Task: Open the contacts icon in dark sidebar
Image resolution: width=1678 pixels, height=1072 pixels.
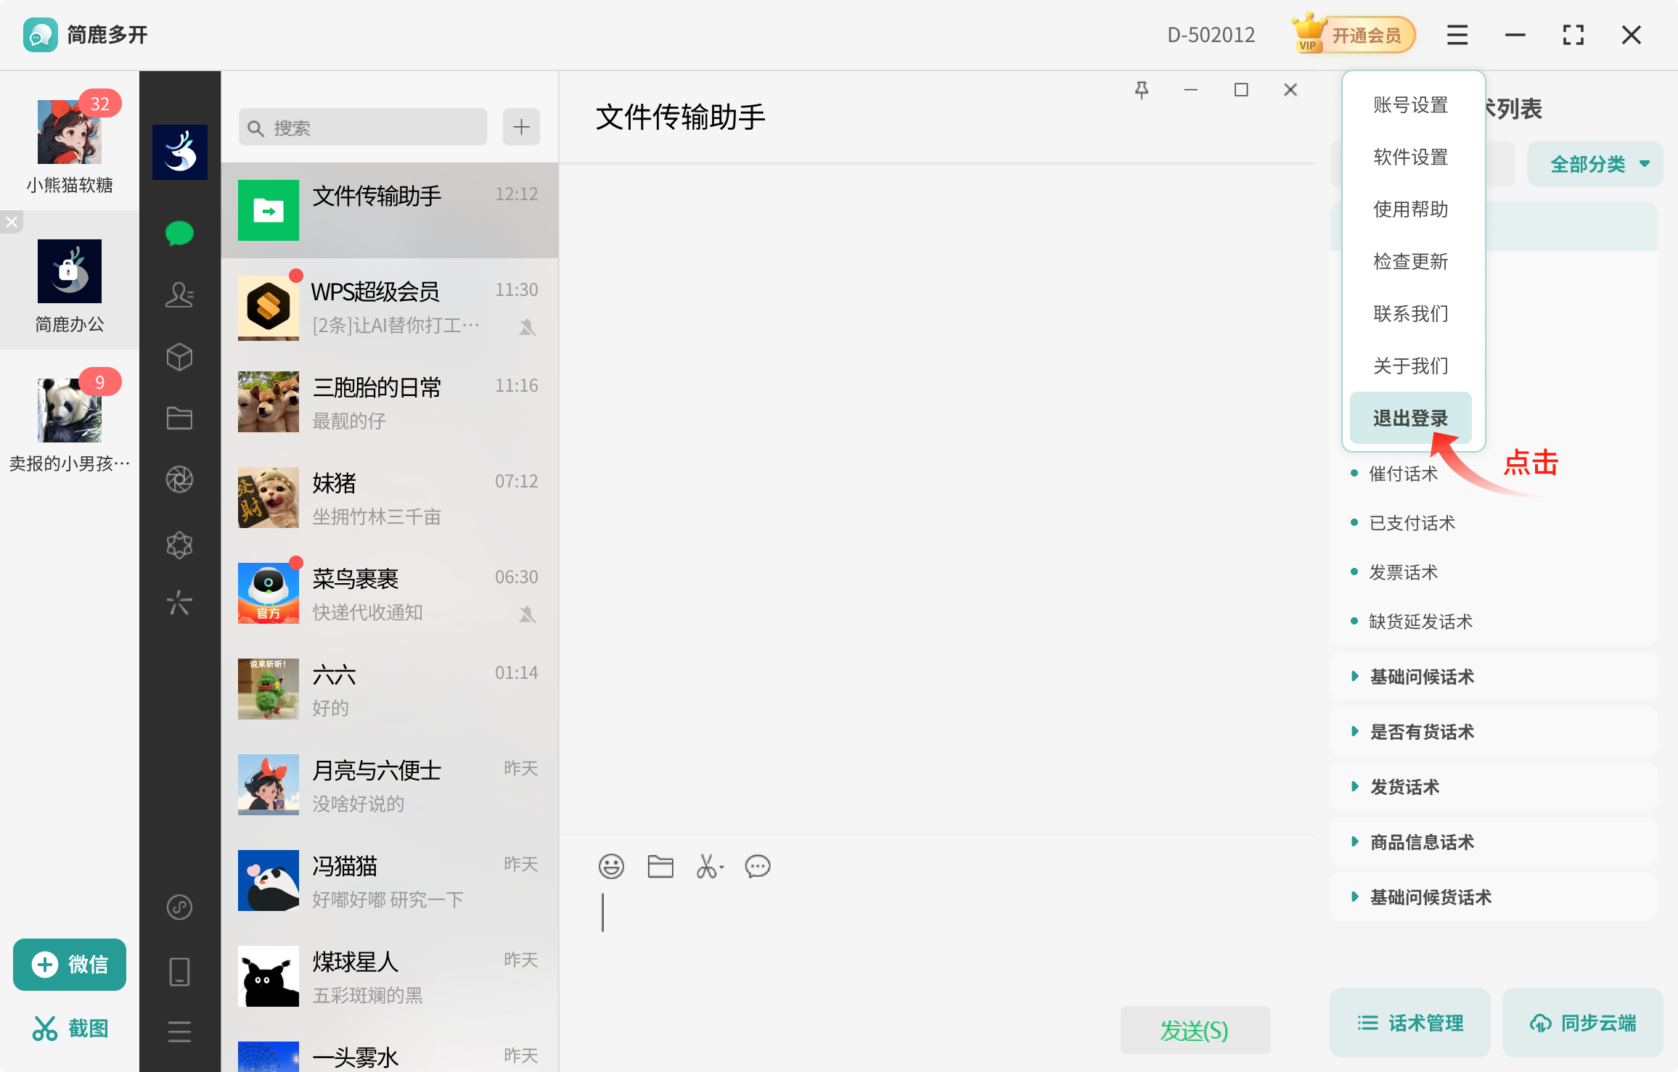Action: pos(179,294)
